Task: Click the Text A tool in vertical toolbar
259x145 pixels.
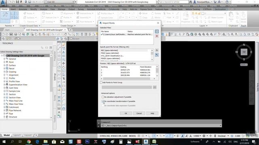Action: 59,112
